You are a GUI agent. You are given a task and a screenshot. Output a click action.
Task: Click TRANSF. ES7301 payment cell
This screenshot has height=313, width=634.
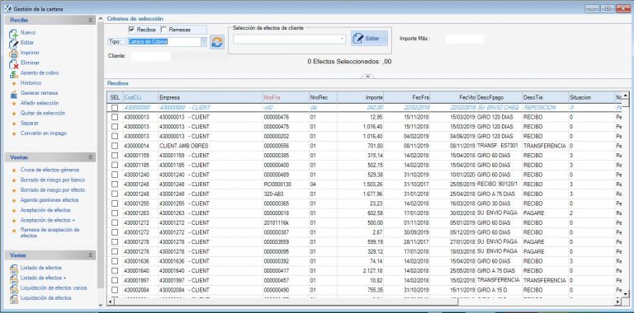pyautogui.click(x=499, y=146)
